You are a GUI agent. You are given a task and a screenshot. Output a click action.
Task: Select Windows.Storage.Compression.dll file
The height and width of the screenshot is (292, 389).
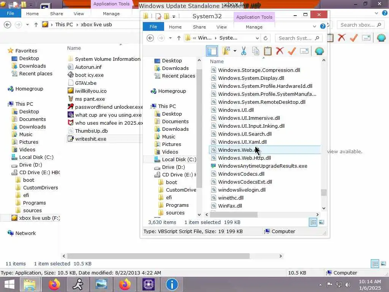coord(259,70)
